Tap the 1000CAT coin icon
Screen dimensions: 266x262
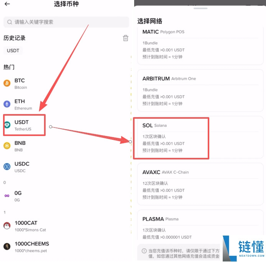click(x=7, y=226)
